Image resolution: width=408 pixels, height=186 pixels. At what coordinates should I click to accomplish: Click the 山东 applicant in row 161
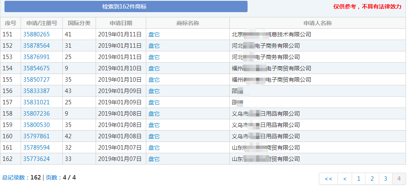coord(266,148)
